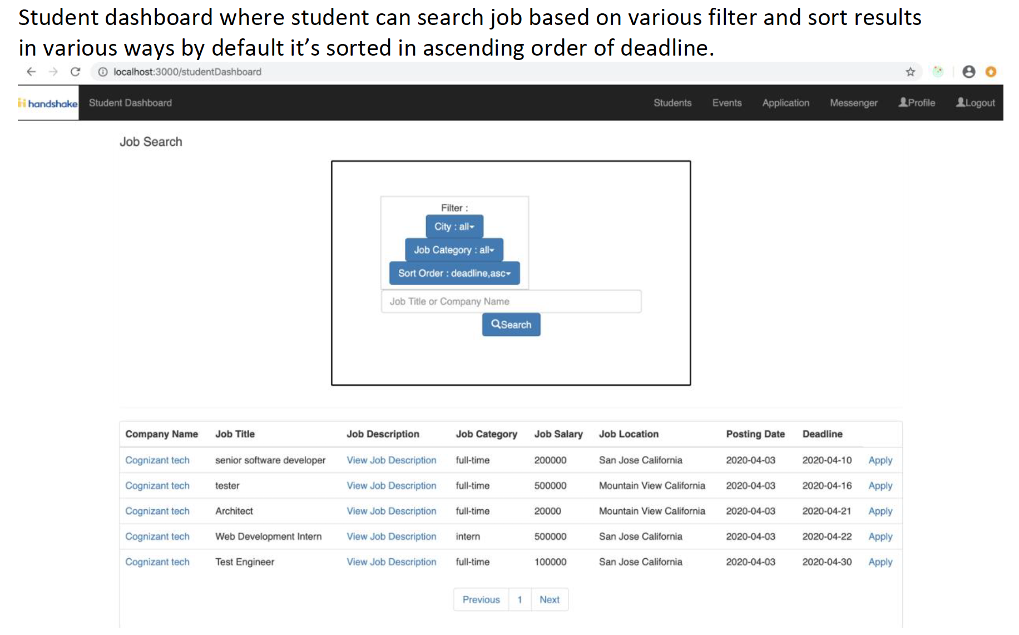Click the Deadline column header

(822, 434)
